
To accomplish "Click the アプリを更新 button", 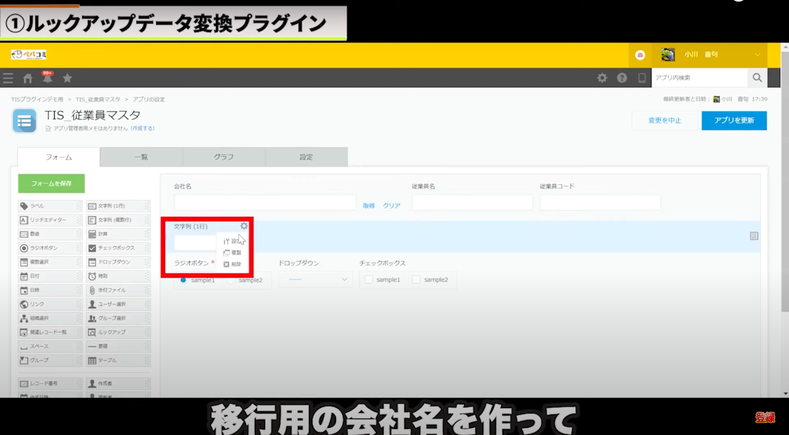I will click(x=734, y=121).
